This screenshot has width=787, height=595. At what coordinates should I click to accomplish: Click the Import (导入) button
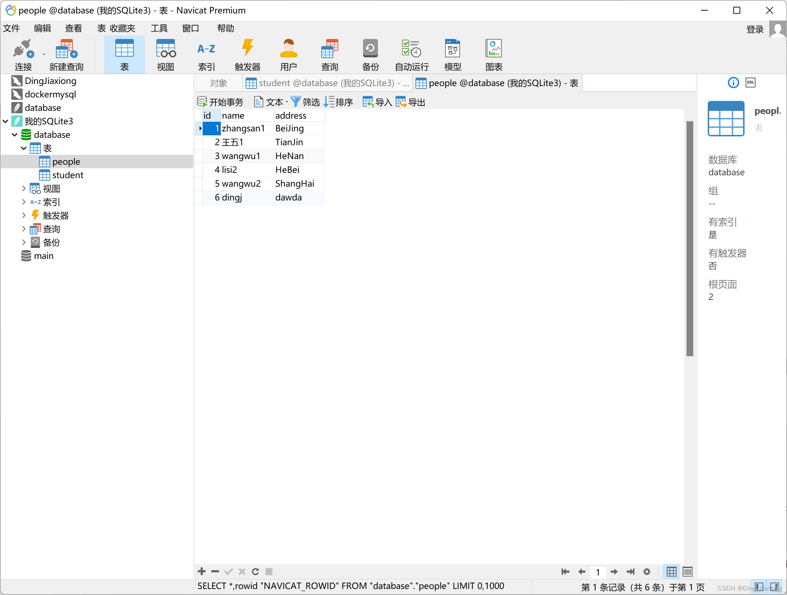[377, 102]
